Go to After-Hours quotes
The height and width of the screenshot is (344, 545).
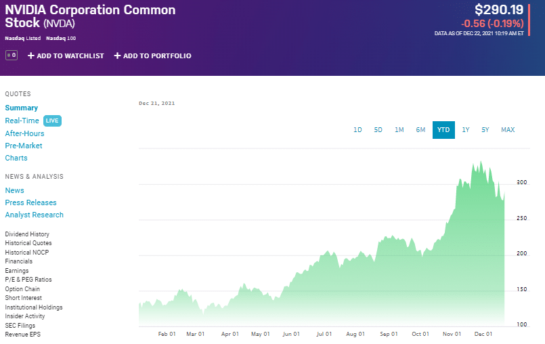point(24,133)
